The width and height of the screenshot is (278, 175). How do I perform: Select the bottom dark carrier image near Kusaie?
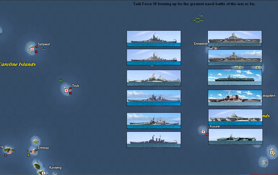(235, 137)
